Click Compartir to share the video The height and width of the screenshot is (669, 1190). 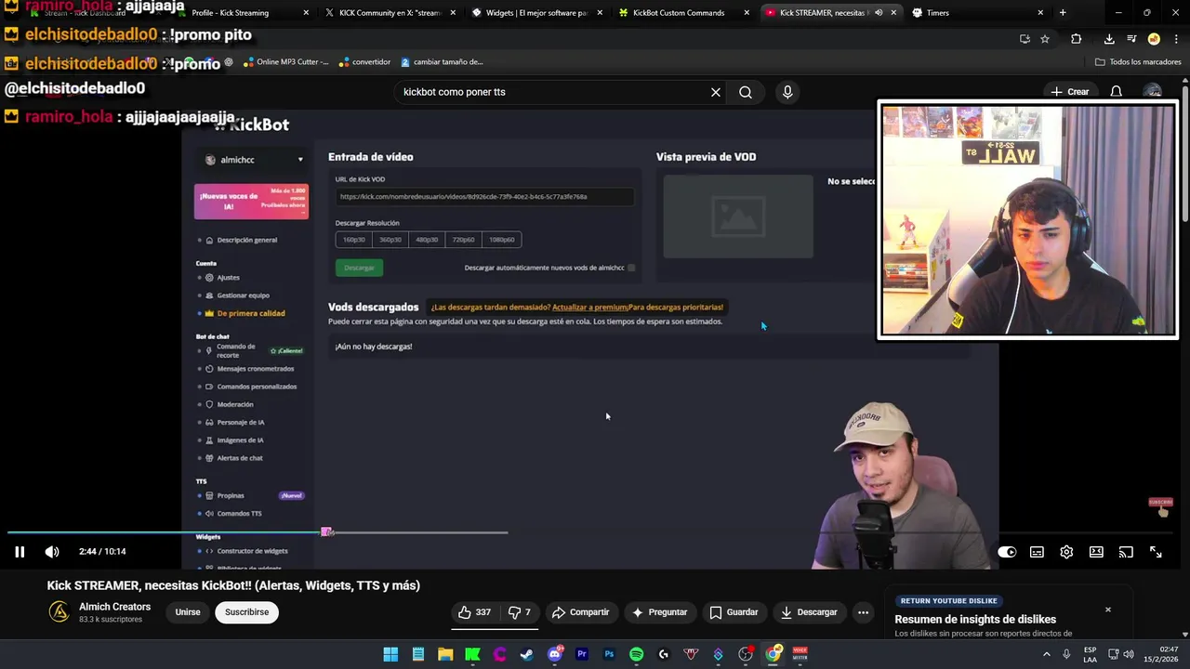(580, 612)
